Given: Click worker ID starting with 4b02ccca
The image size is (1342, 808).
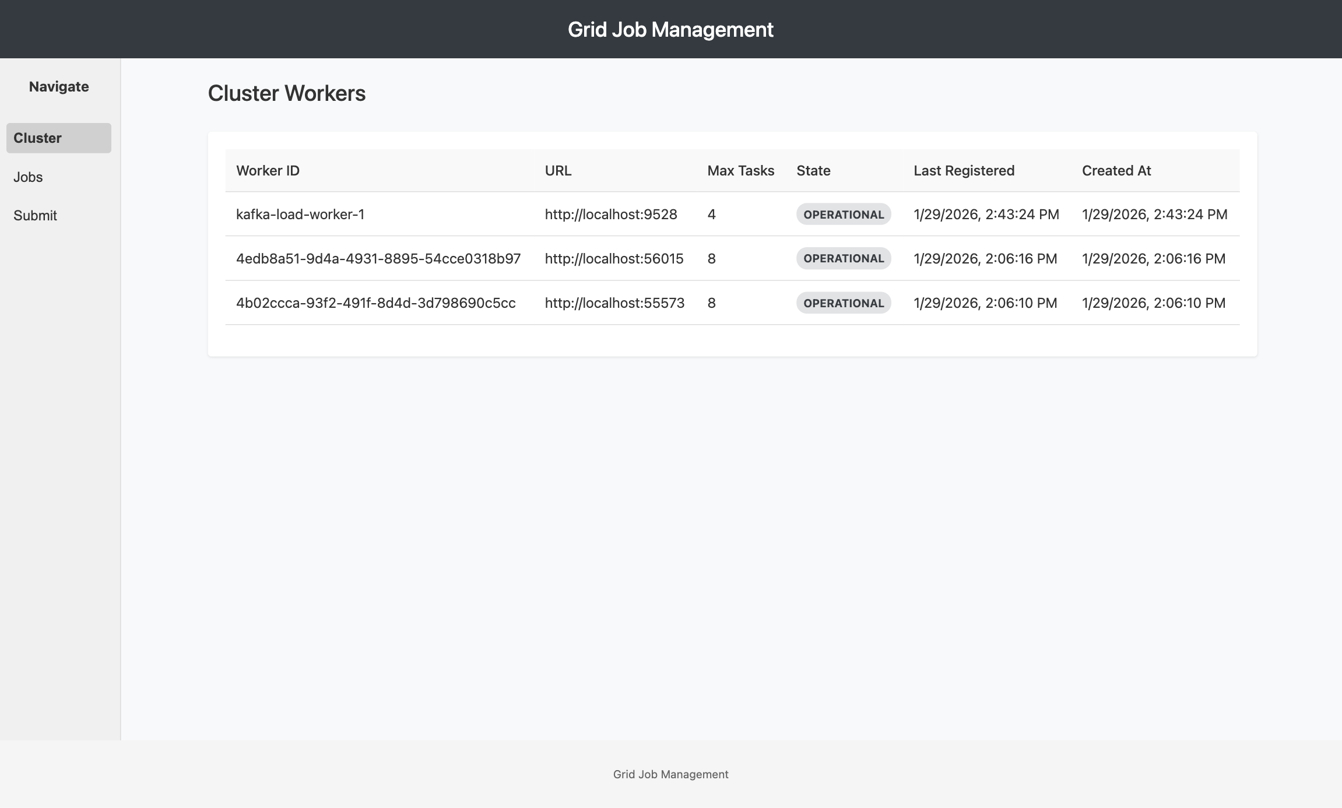Looking at the screenshot, I should (375, 303).
